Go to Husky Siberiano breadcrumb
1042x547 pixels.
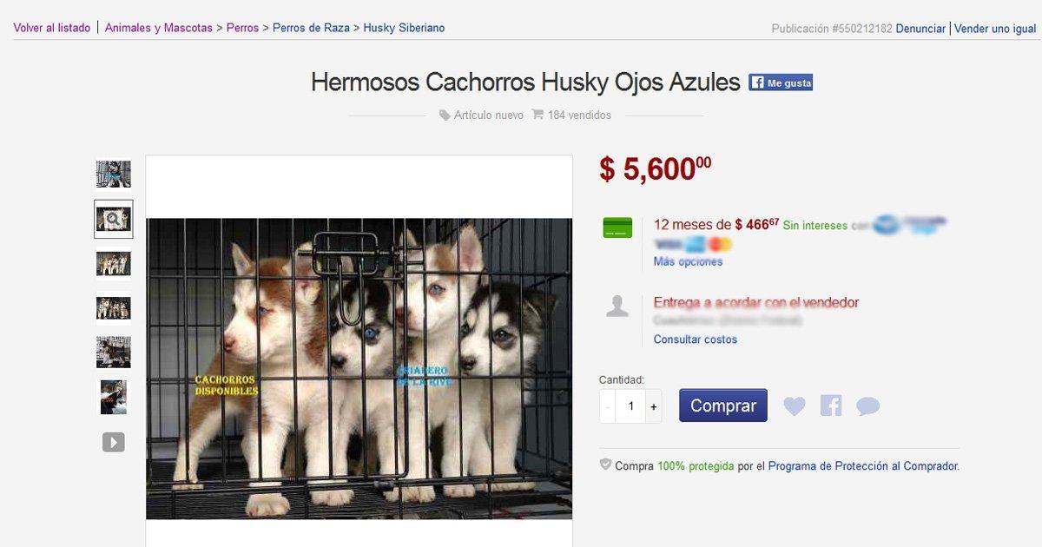pyautogui.click(x=404, y=28)
